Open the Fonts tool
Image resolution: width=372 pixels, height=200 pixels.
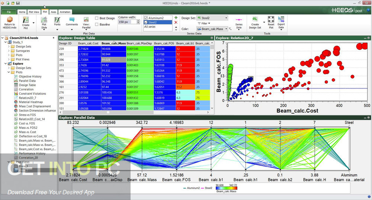pos(57,23)
